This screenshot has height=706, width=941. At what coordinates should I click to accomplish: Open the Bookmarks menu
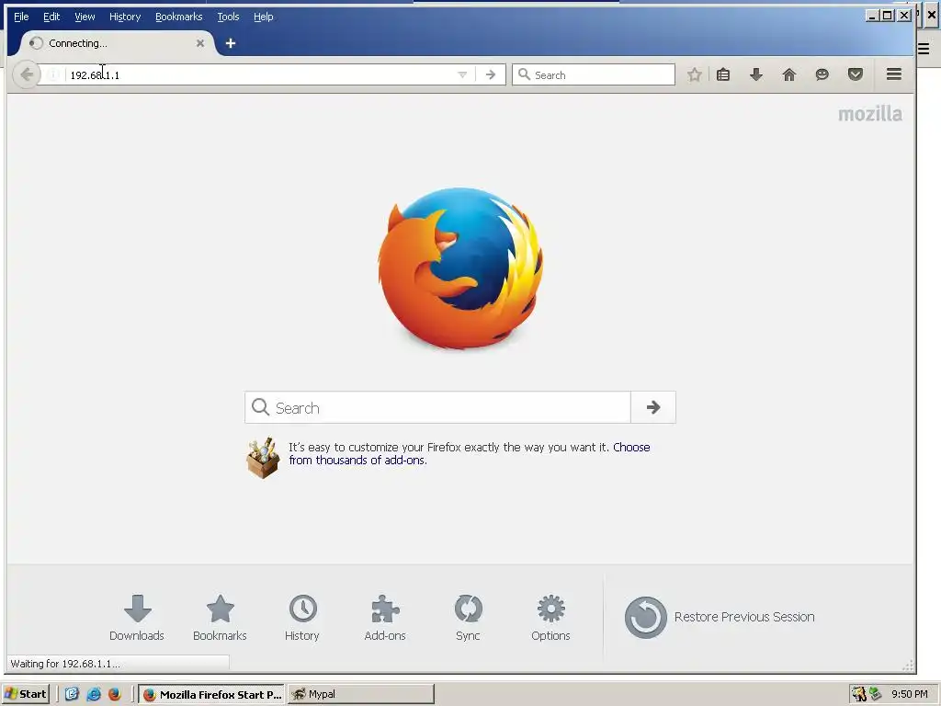click(x=179, y=17)
